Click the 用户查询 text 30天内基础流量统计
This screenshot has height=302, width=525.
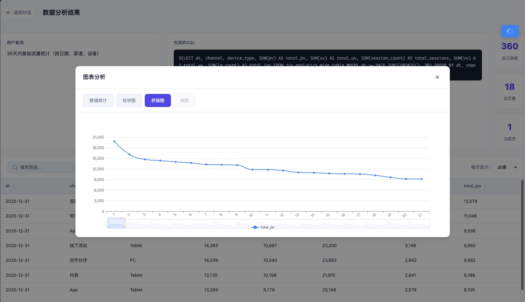click(53, 54)
